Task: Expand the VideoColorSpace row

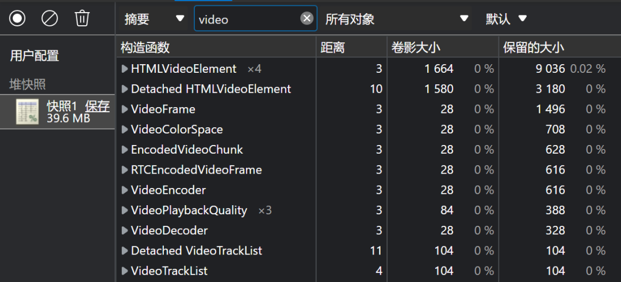Action: click(x=125, y=130)
